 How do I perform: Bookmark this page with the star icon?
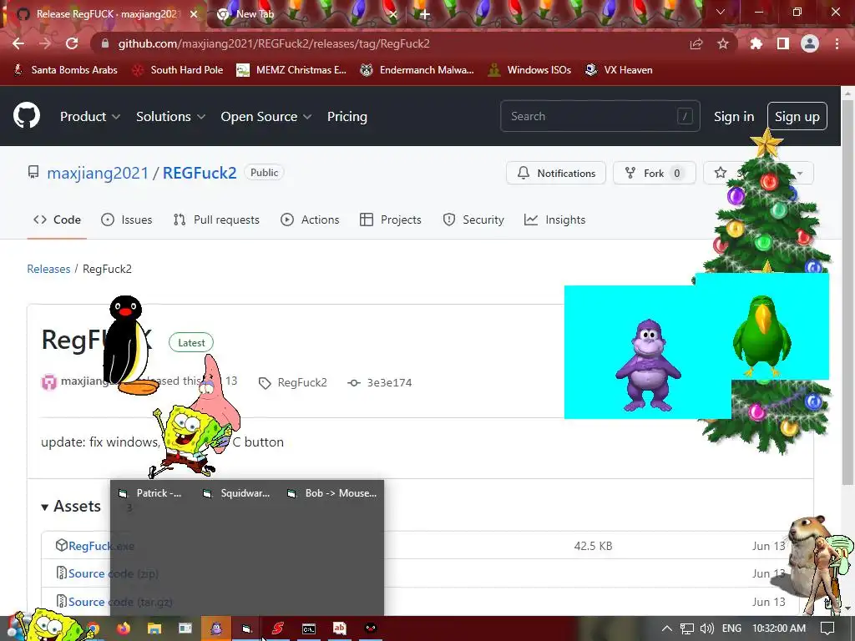click(723, 43)
